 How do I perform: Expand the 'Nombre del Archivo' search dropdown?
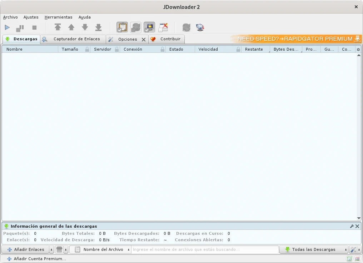(x=129, y=249)
